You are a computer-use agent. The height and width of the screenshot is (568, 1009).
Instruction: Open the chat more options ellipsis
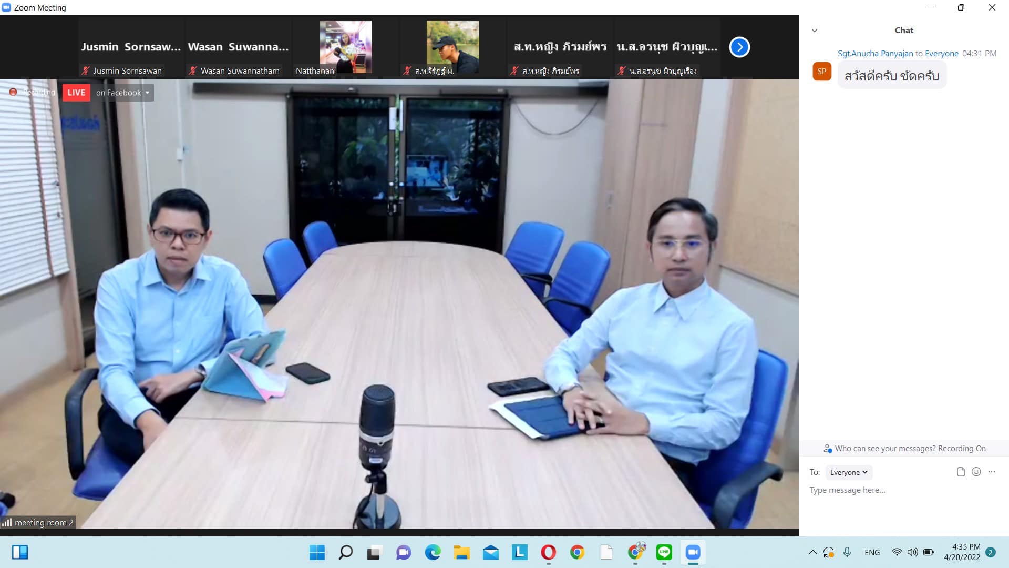pos(992,472)
